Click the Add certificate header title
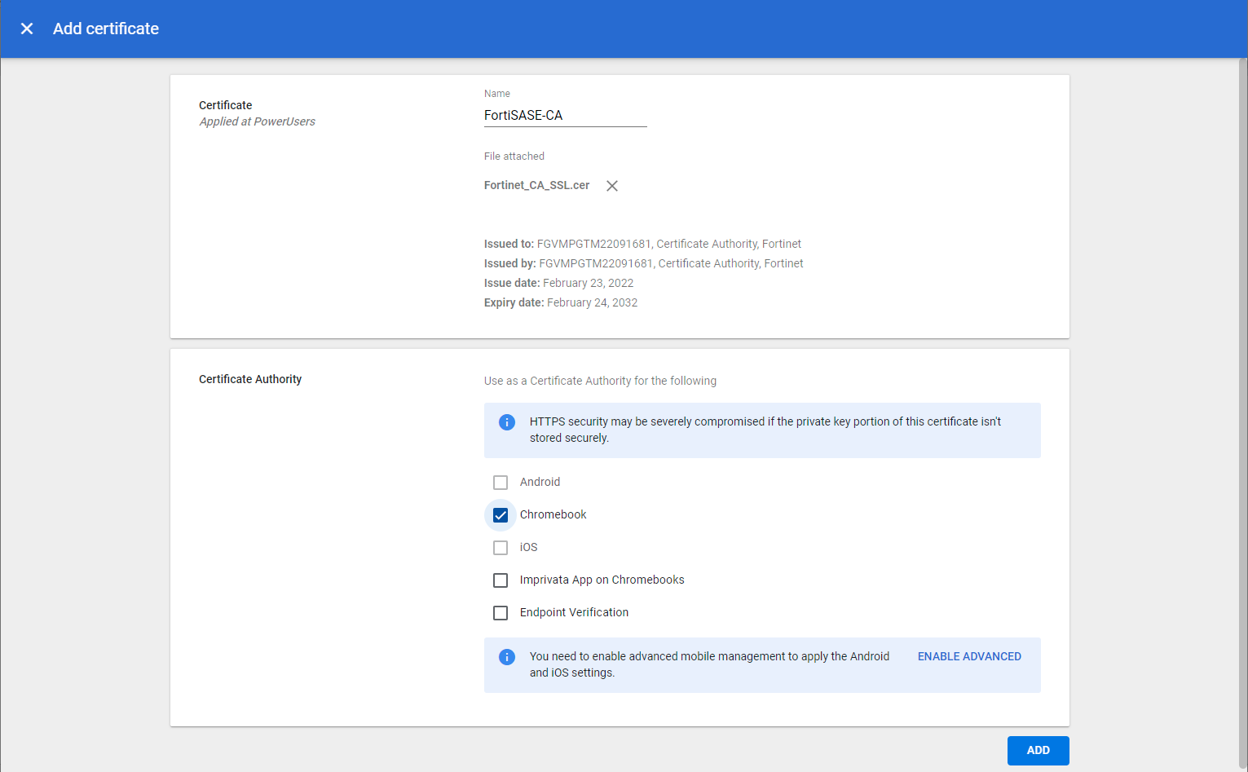1248x772 pixels. click(x=106, y=29)
